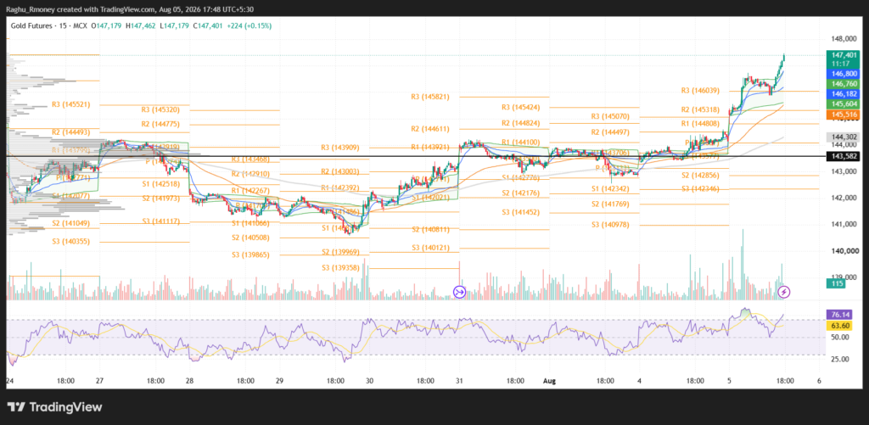Click the grey price label 144,302

click(843, 137)
